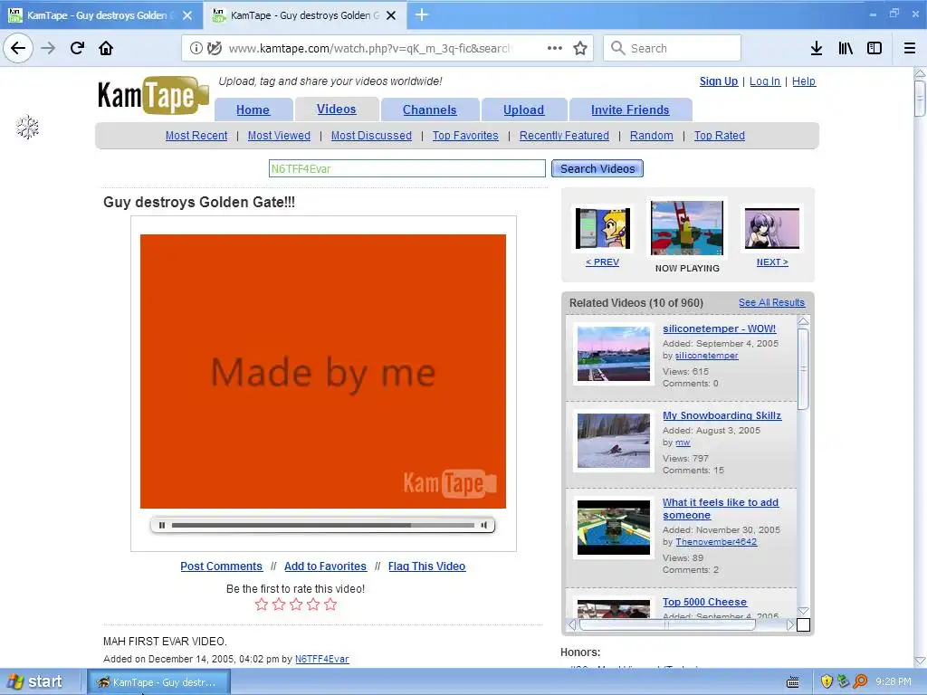The height and width of the screenshot is (695, 927).
Task: Reload the page with the refresh icon
Action: pyautogui.click(x=77, y=48)
